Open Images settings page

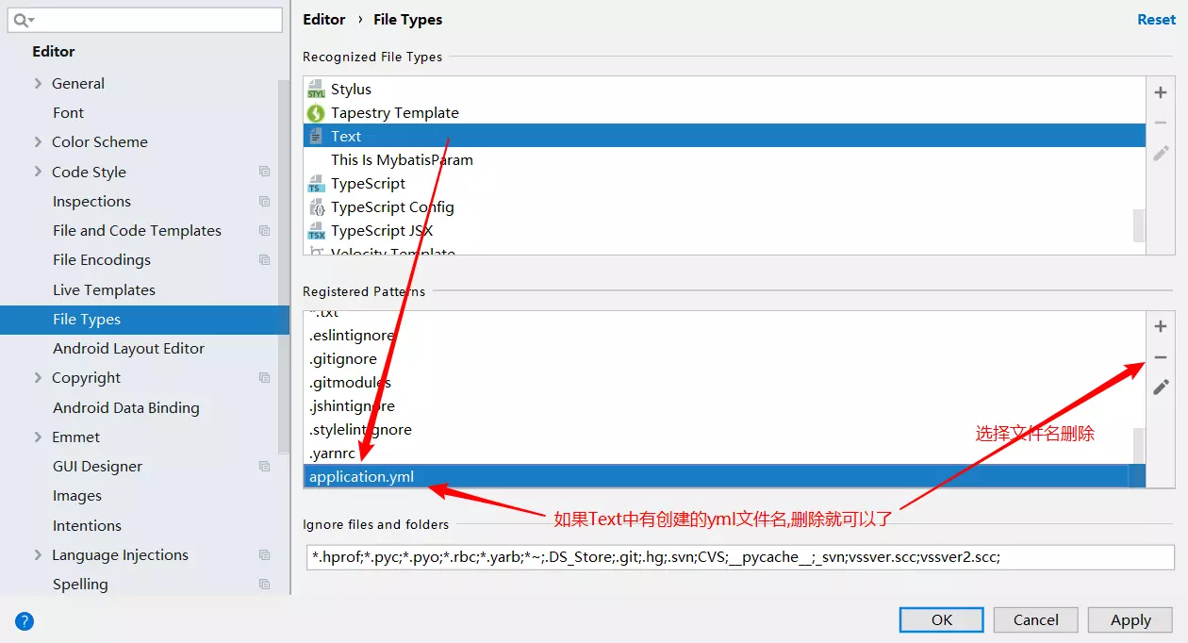tap(77, 495)
